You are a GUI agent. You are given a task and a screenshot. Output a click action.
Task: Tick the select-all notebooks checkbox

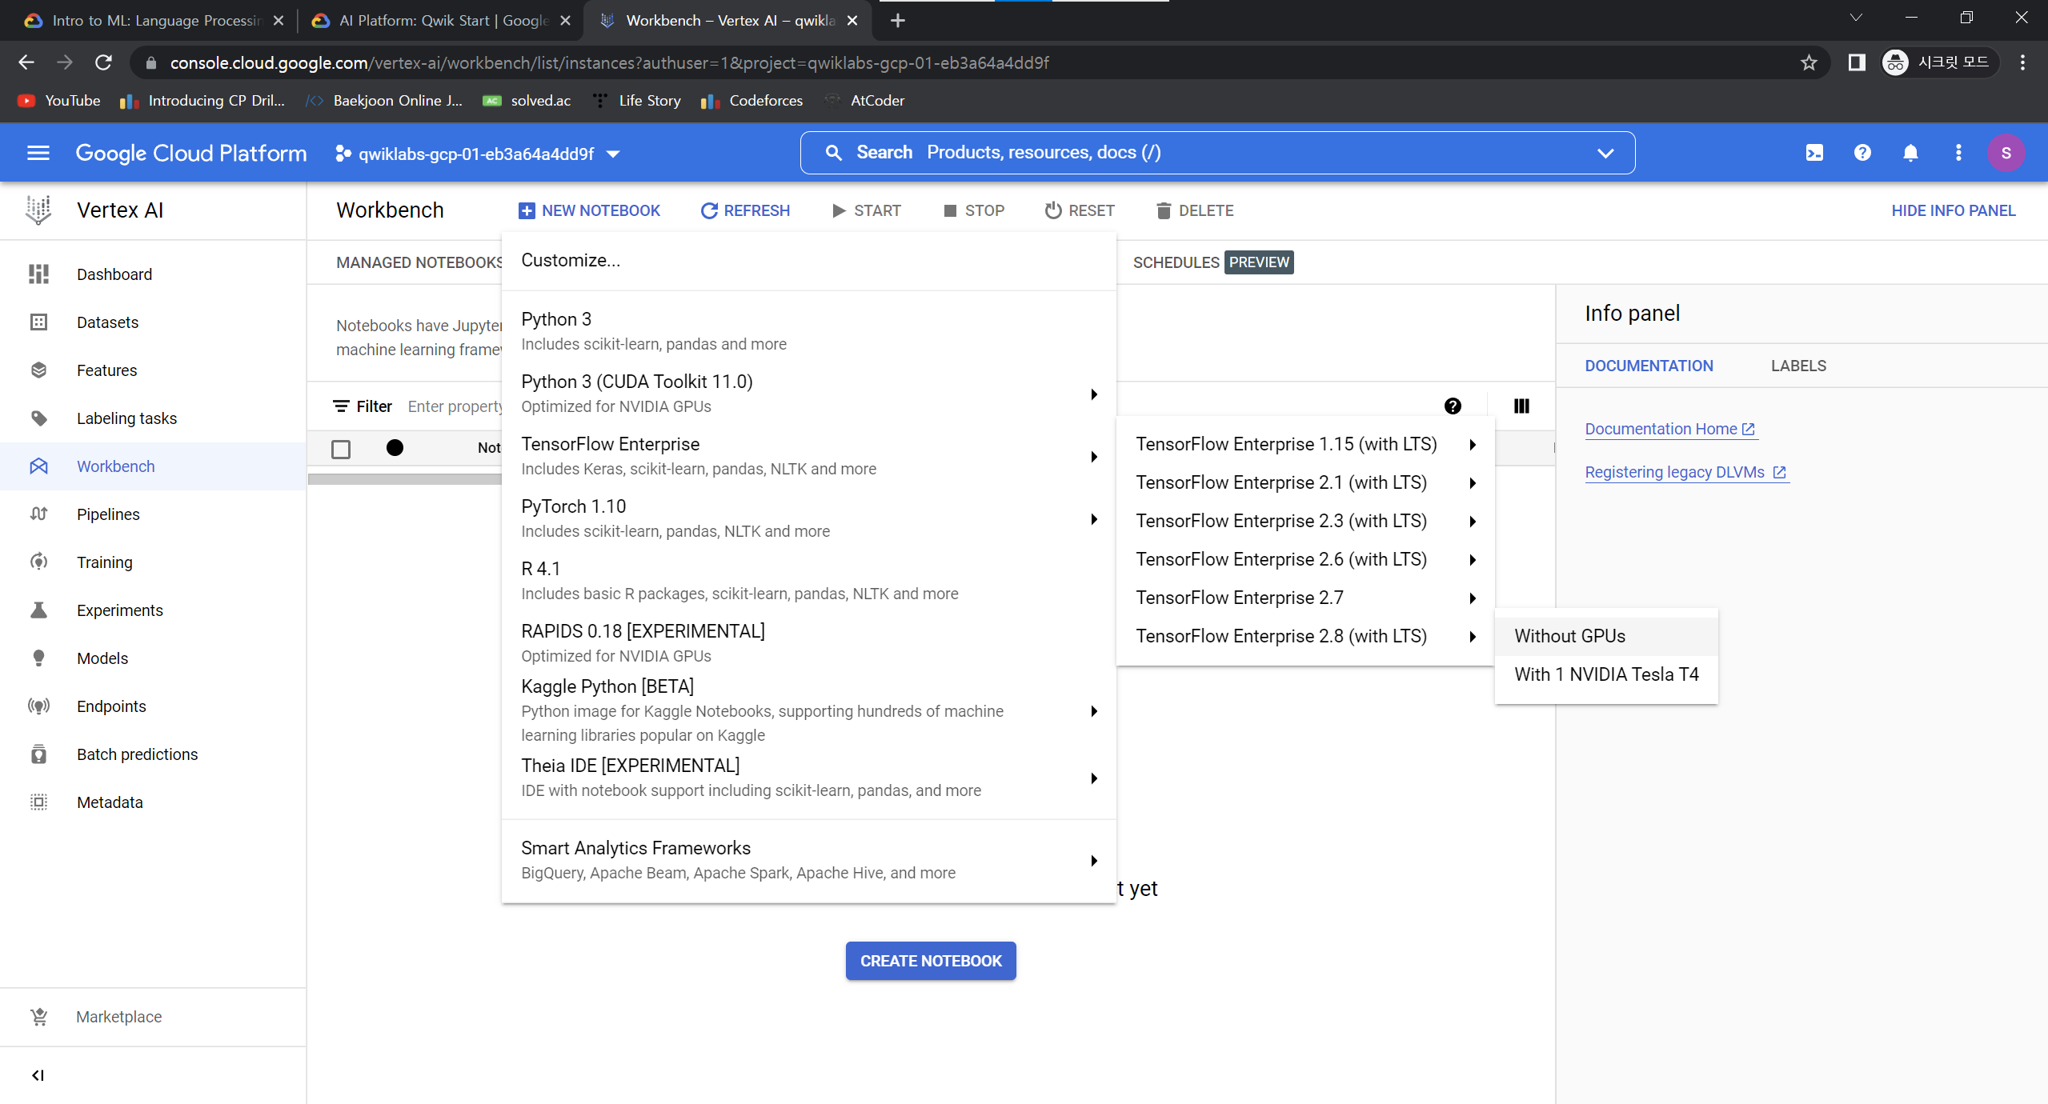[x=341, y=449]
